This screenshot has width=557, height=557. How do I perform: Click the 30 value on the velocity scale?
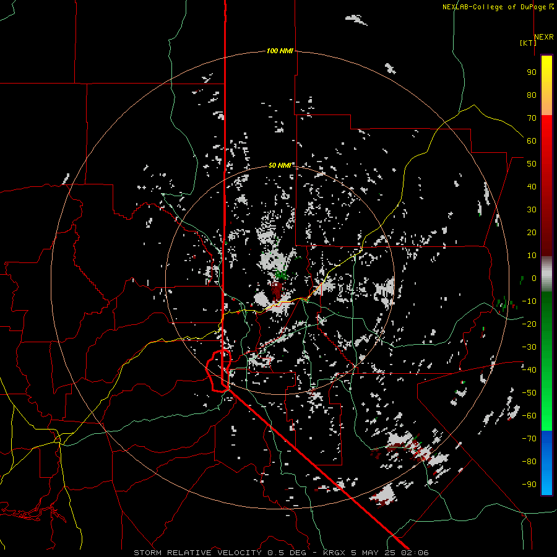[532, 210]
